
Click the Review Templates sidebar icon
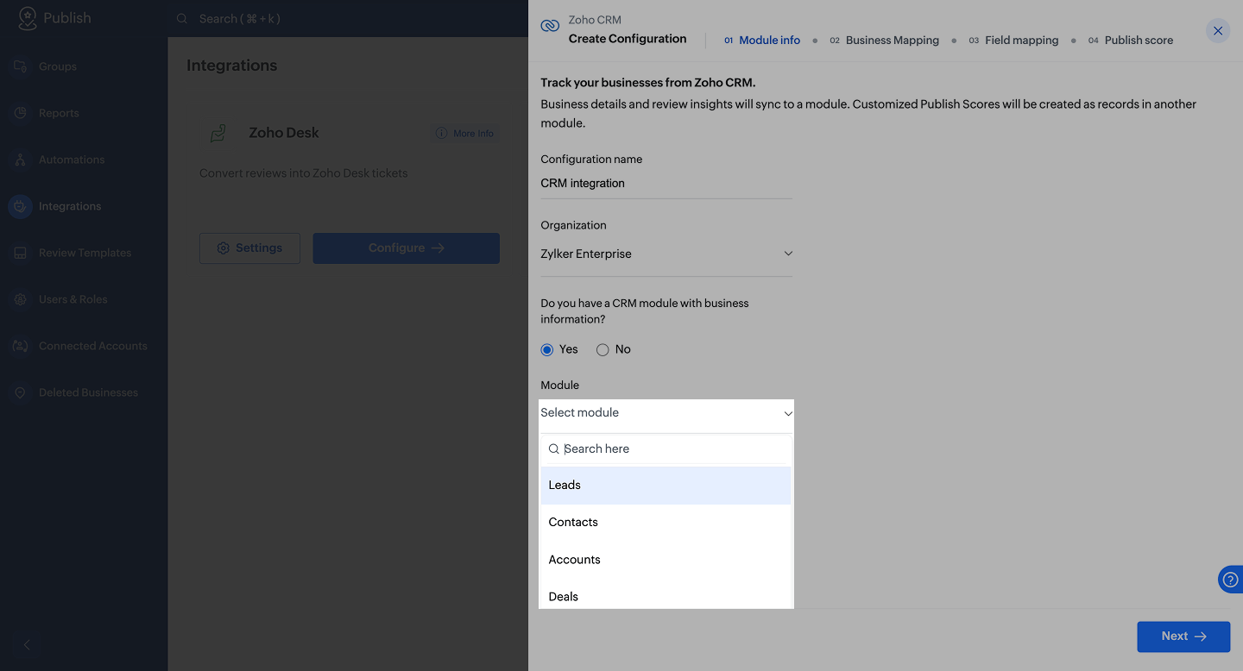[x=21, y=253]
